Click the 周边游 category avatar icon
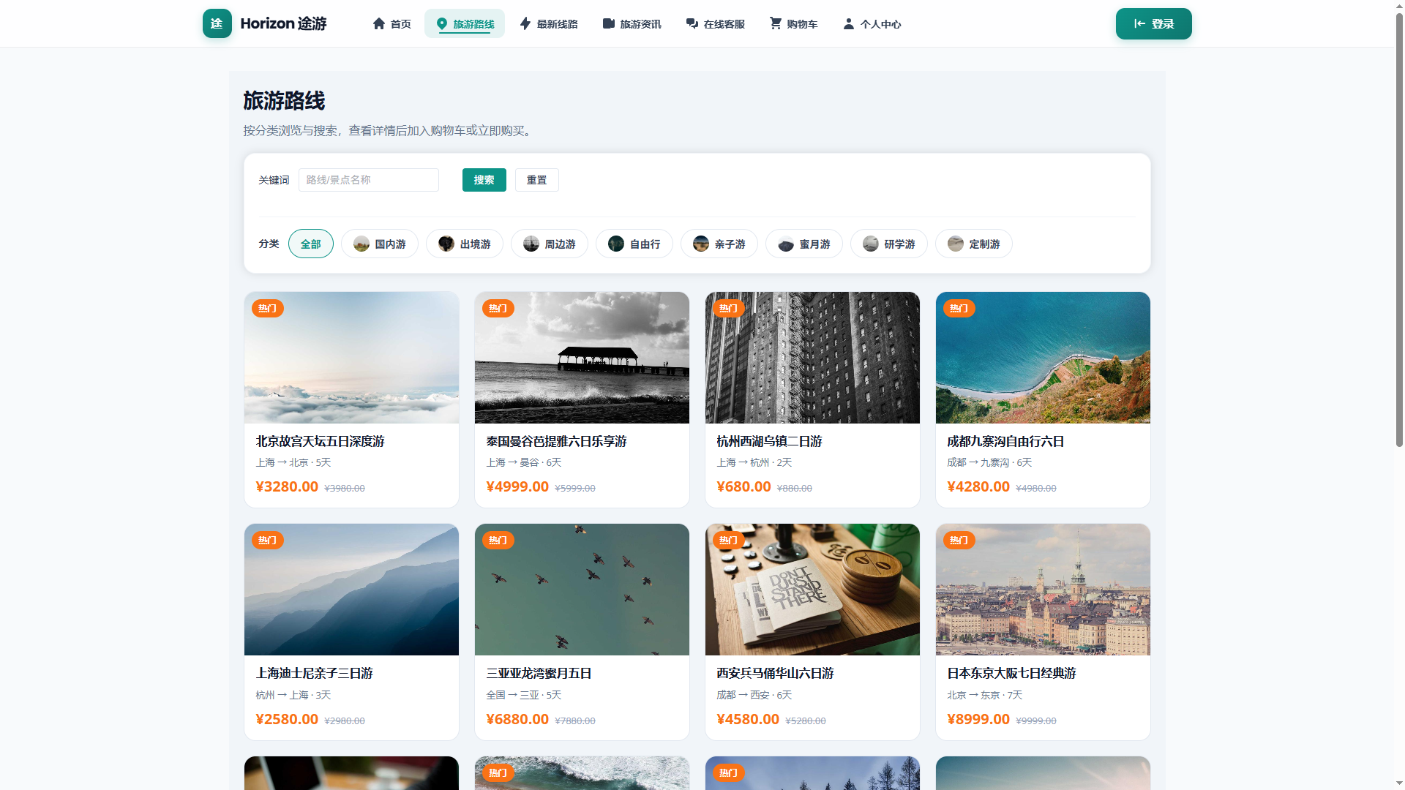 (531, 244)
